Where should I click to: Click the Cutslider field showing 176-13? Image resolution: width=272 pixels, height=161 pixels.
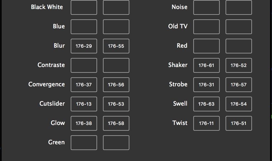[84, 104]
